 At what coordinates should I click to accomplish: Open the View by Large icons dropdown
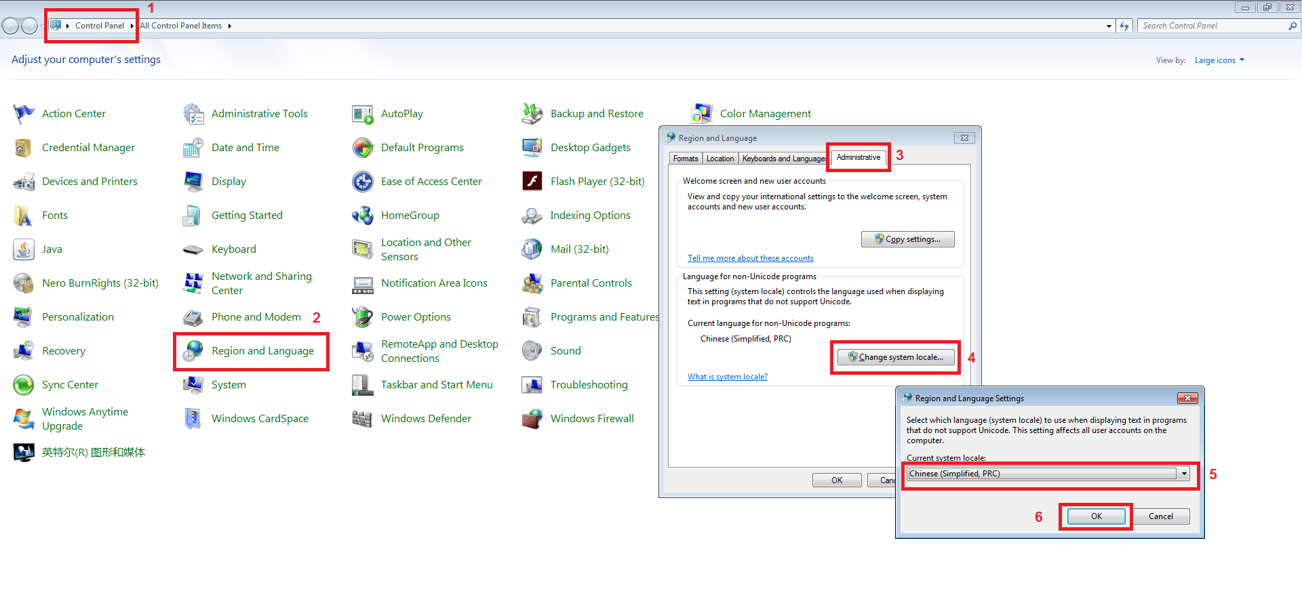(1219, 60)
